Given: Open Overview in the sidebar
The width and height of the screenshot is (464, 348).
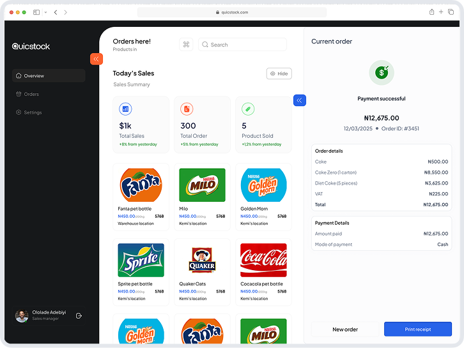Looking at the screenshot, I should (x=49, y=76).
